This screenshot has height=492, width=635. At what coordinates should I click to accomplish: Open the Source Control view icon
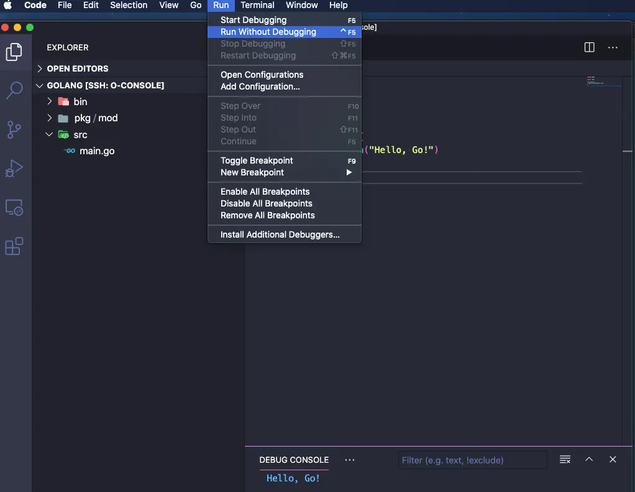pyautogui.click(x=14, y=130)
